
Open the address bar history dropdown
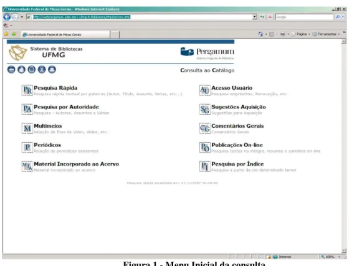tap(255, 17)
